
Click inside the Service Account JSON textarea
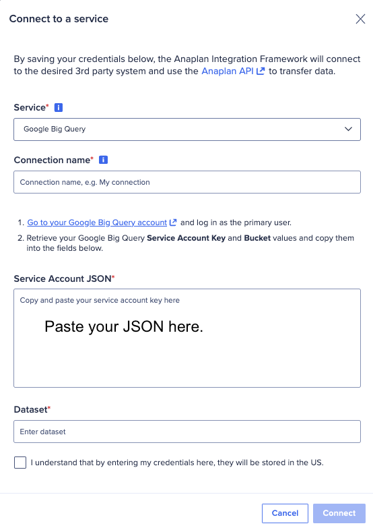coord(187,338)
